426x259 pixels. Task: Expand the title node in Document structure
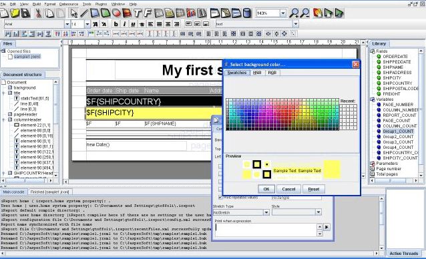(x=4, y=93)
